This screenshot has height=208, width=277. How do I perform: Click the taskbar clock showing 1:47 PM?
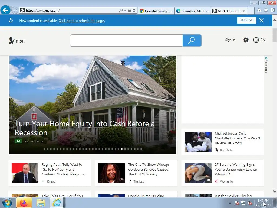pyautogui.click(x=263, y=203)
